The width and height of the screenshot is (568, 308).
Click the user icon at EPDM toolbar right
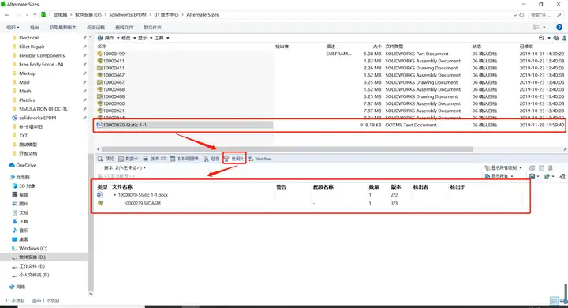pos(564,38)
